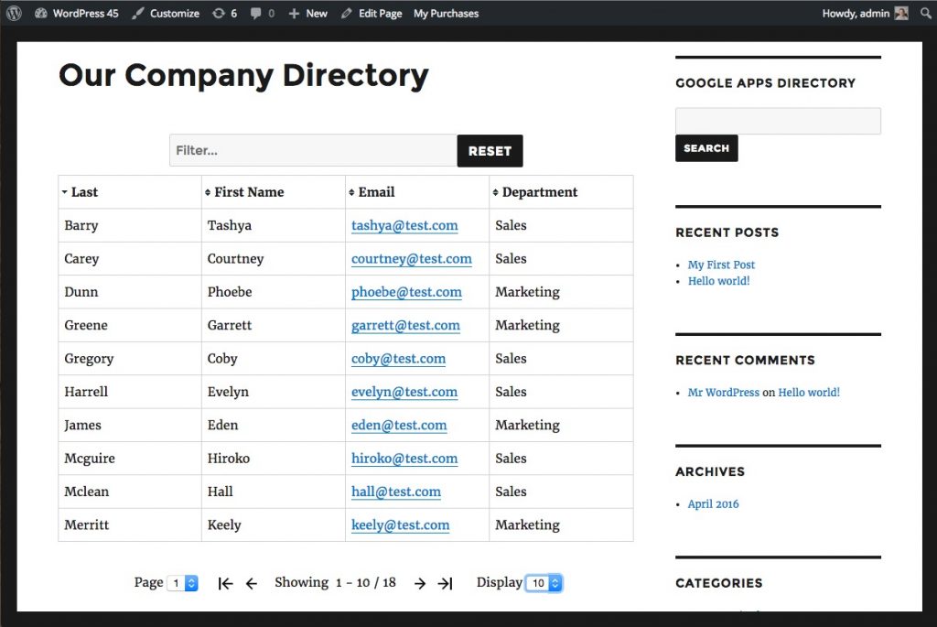Click the phoebe@test.com email link
Viewport: 937px width, 627px height.
tap(406, 292)
